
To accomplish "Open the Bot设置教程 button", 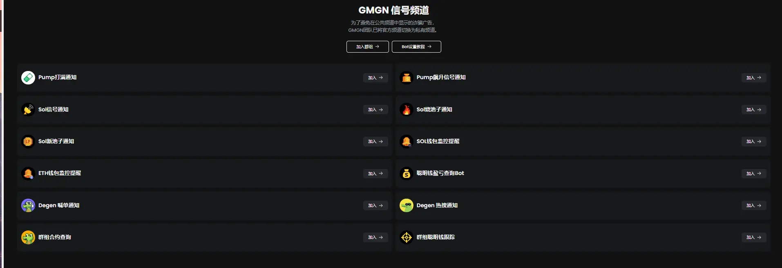I will pos(416,47).
